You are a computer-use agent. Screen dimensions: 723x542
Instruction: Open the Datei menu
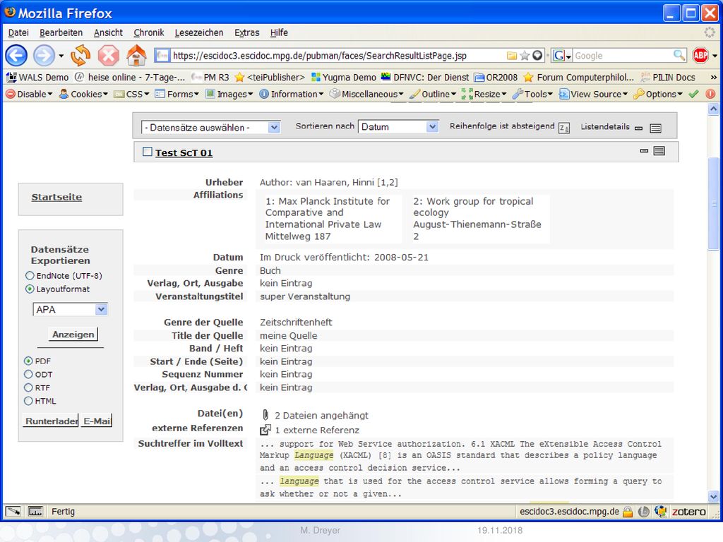(18, 32)
